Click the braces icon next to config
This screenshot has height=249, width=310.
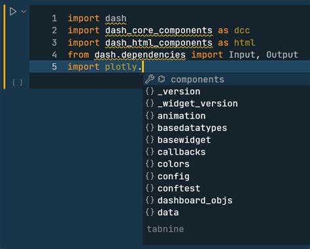(150, 176)
